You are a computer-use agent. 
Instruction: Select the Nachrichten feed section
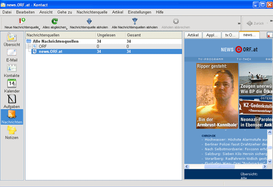coord(12,117)
